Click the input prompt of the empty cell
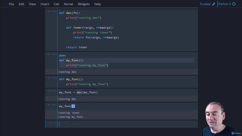 tap(53, 123)
